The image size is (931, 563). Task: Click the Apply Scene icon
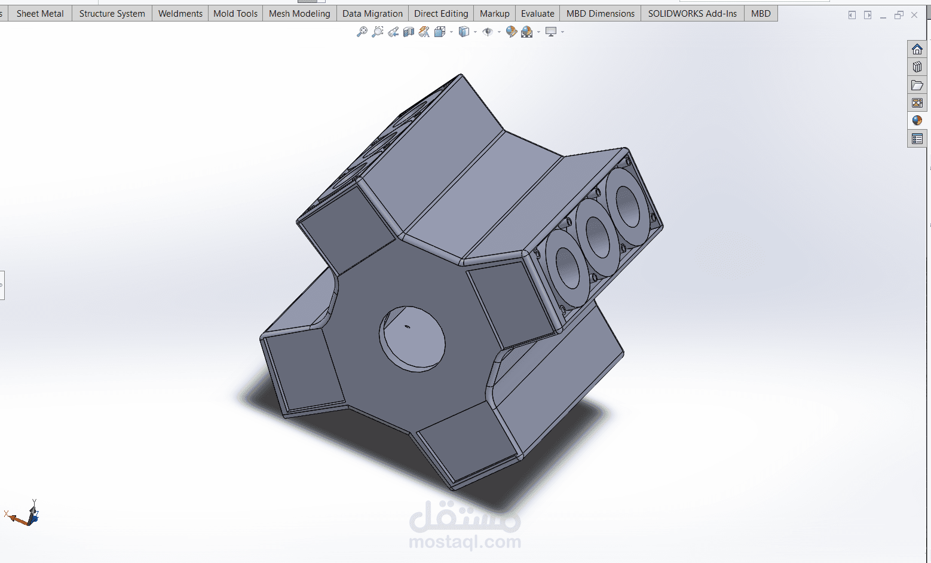526,32
